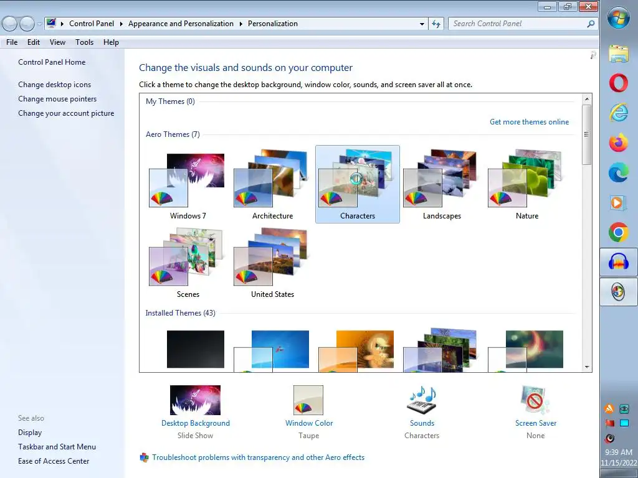Open the Edit menu
The width and height of the screenshot is (638, 478).
(x=34, y=42)
